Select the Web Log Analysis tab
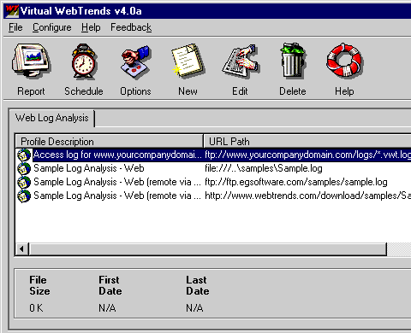Image resolution: width=411 pixels, height=333 pixels. [52, 118]
